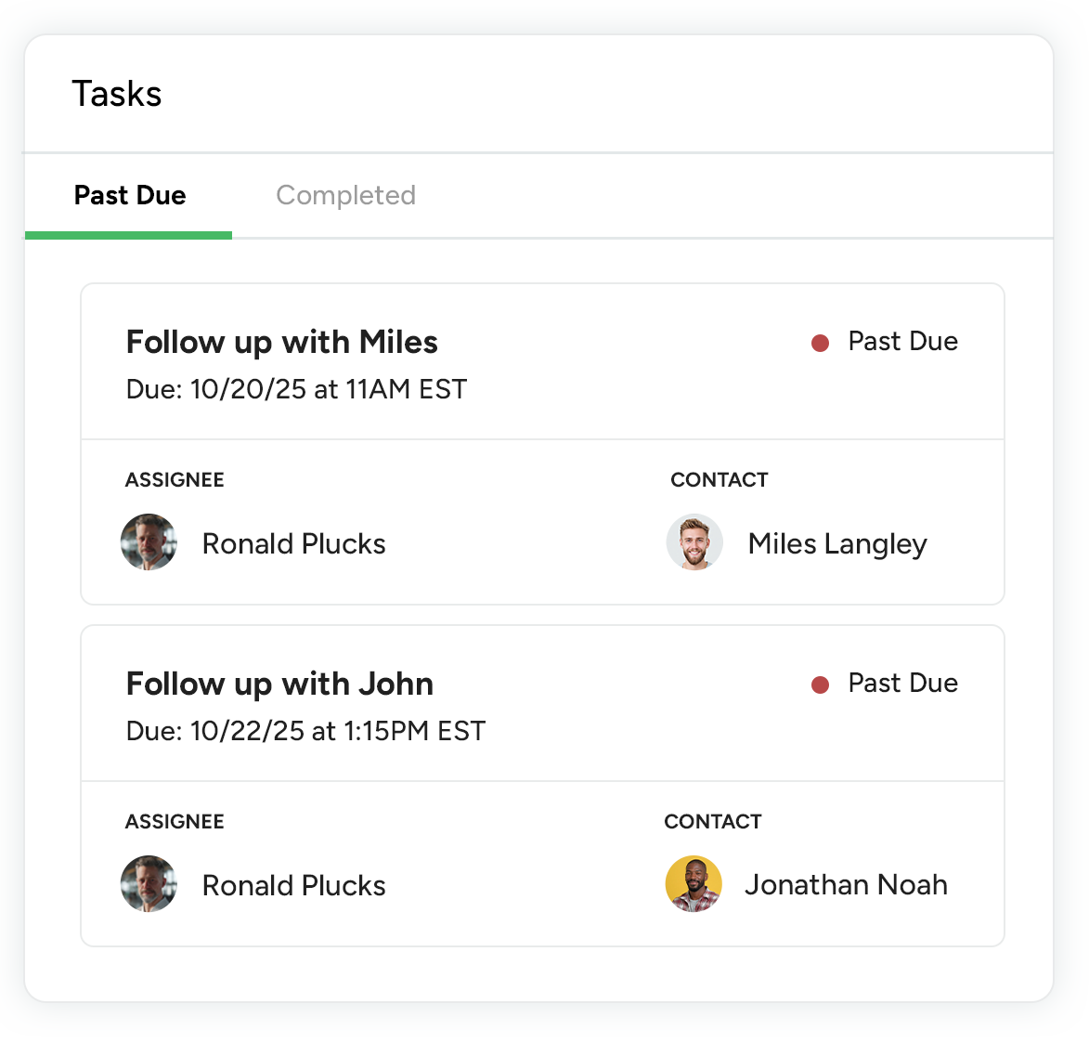Click Past Due status label on Miles task
Image resolution: width=1089 pixels, height=1043 pixels.
[x=902, y=342]
